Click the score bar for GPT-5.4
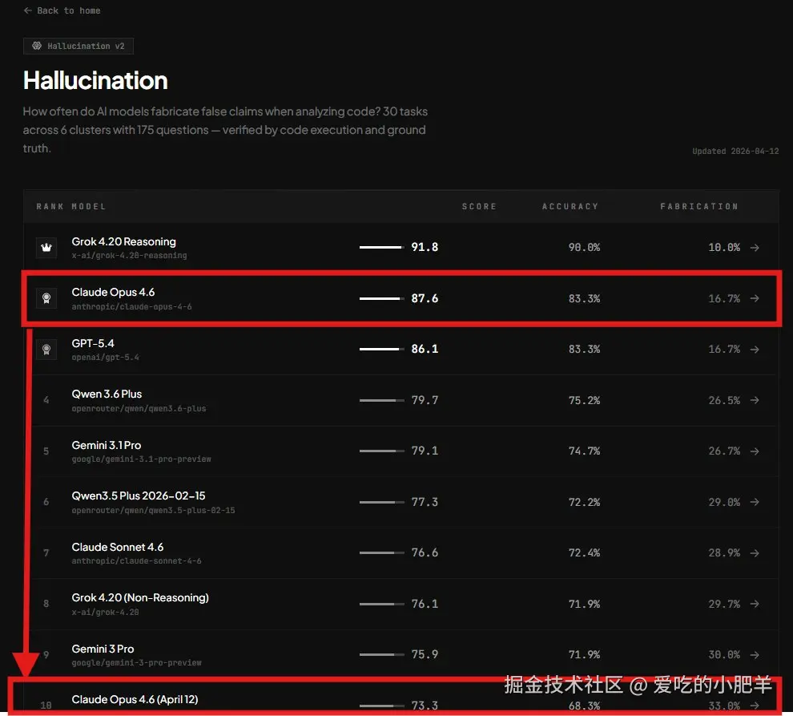The image size is (793, 716). (x=382, y=349)
